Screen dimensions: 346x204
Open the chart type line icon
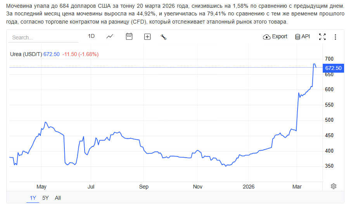point(110,36)
